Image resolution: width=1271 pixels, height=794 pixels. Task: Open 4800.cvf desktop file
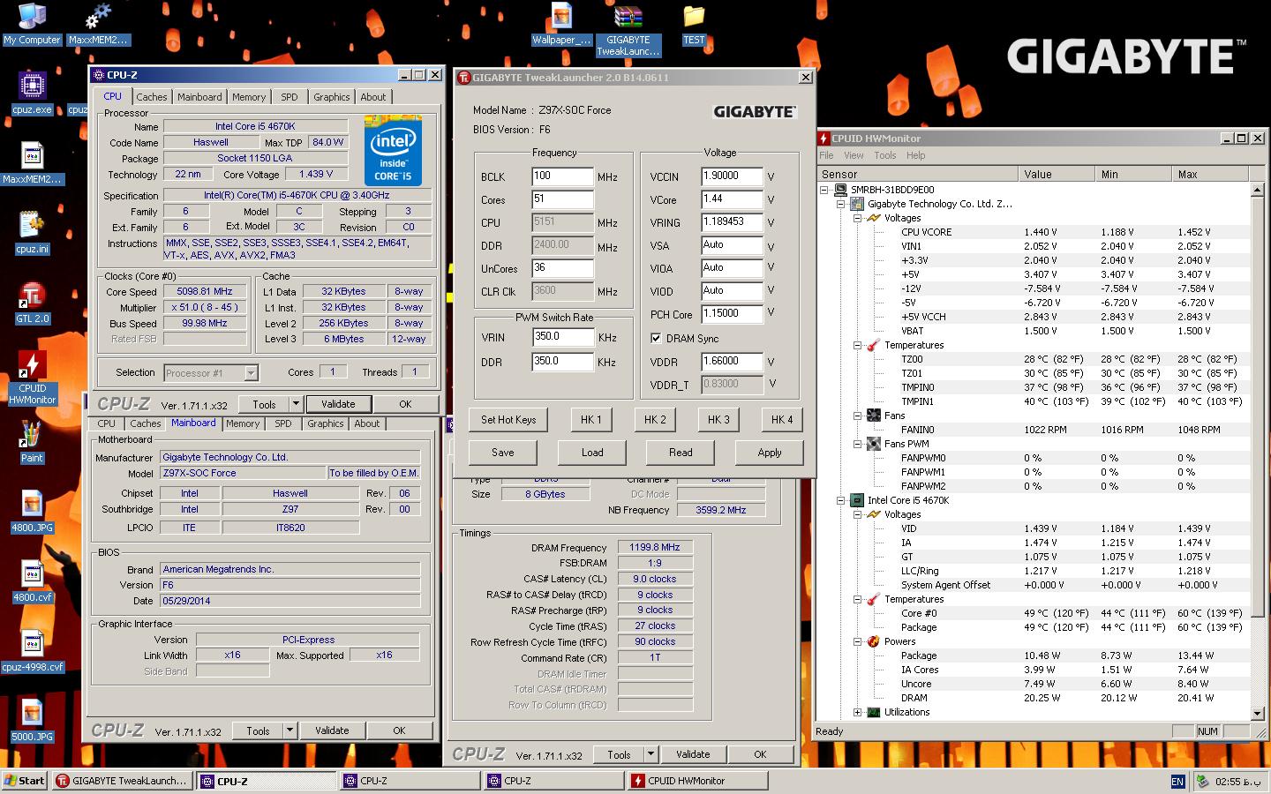tap(32, 581)
